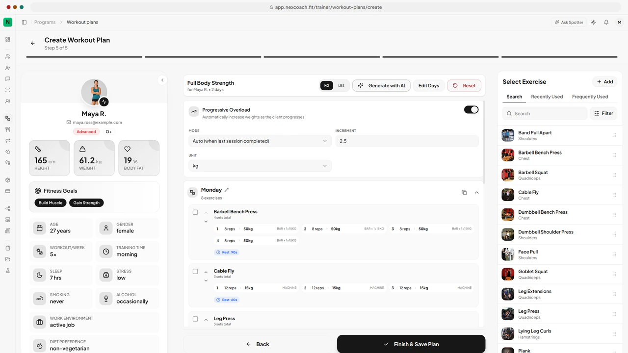Collapse the client profile panel
This screenshot has width=628, height=353.
coord(162,80)
